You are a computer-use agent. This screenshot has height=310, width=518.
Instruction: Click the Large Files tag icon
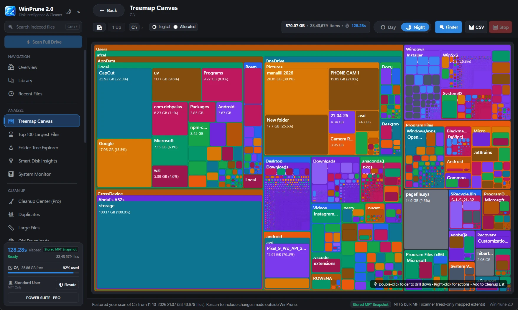pyautogui.click(x=11, y=228)
